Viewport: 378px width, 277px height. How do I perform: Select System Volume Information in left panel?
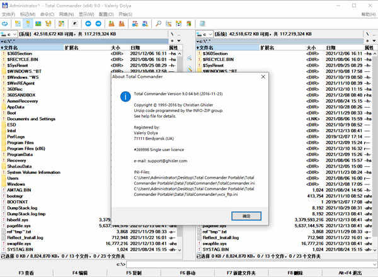point(34,172)
